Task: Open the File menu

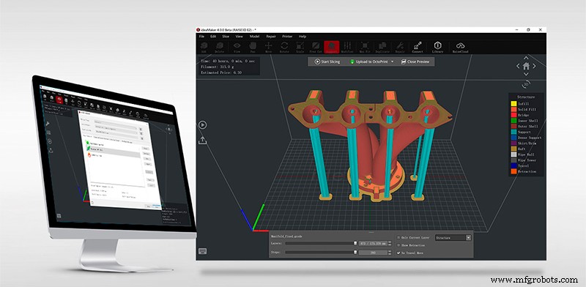Action: coord(201,37)
